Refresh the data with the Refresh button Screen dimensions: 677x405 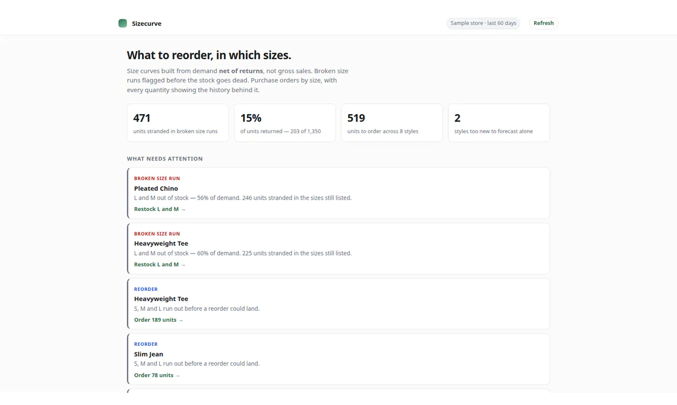click(x=544, y=23)
